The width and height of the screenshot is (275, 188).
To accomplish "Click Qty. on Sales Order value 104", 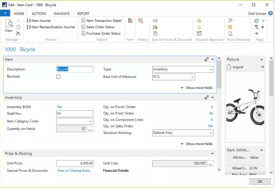I will tap(210, 126).
